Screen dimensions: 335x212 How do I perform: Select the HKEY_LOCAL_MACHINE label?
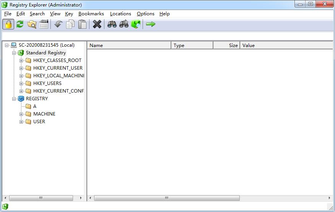[x=59, y=76]
